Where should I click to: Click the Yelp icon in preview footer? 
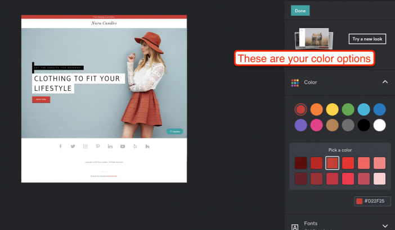pyautogui.click(x=135, y=146)
